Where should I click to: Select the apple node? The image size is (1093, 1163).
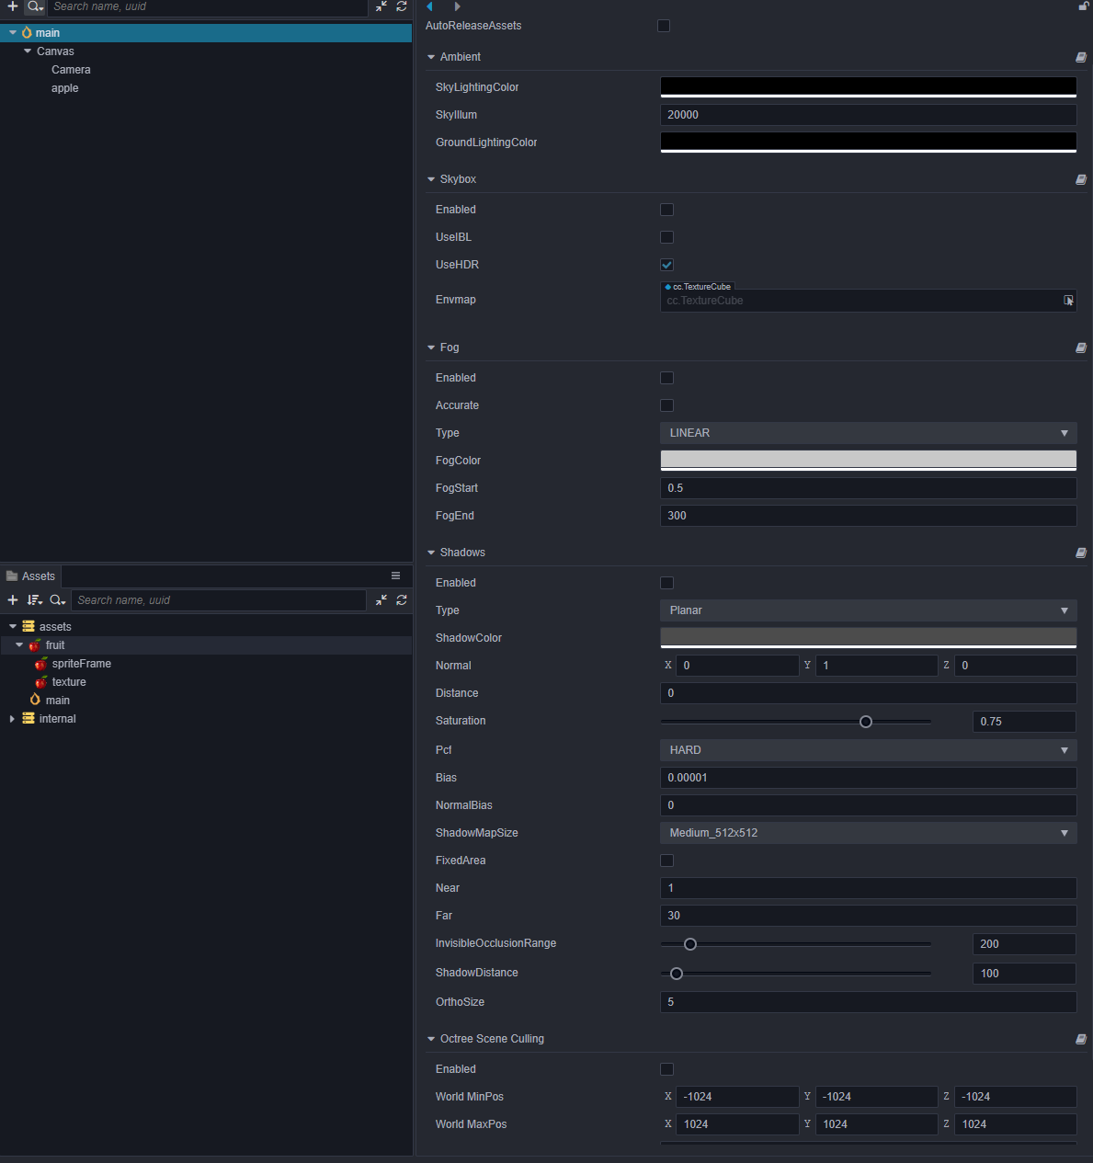point(64,88)
